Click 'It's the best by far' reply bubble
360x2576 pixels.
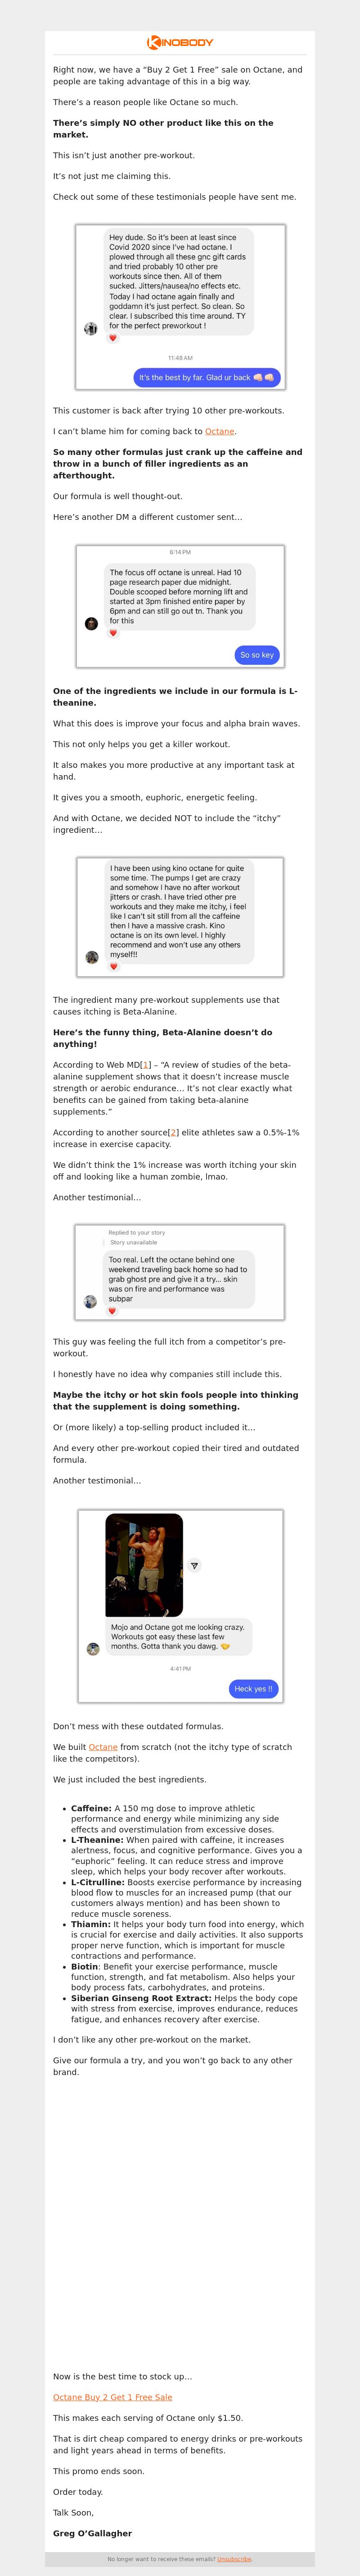[207, 377]
